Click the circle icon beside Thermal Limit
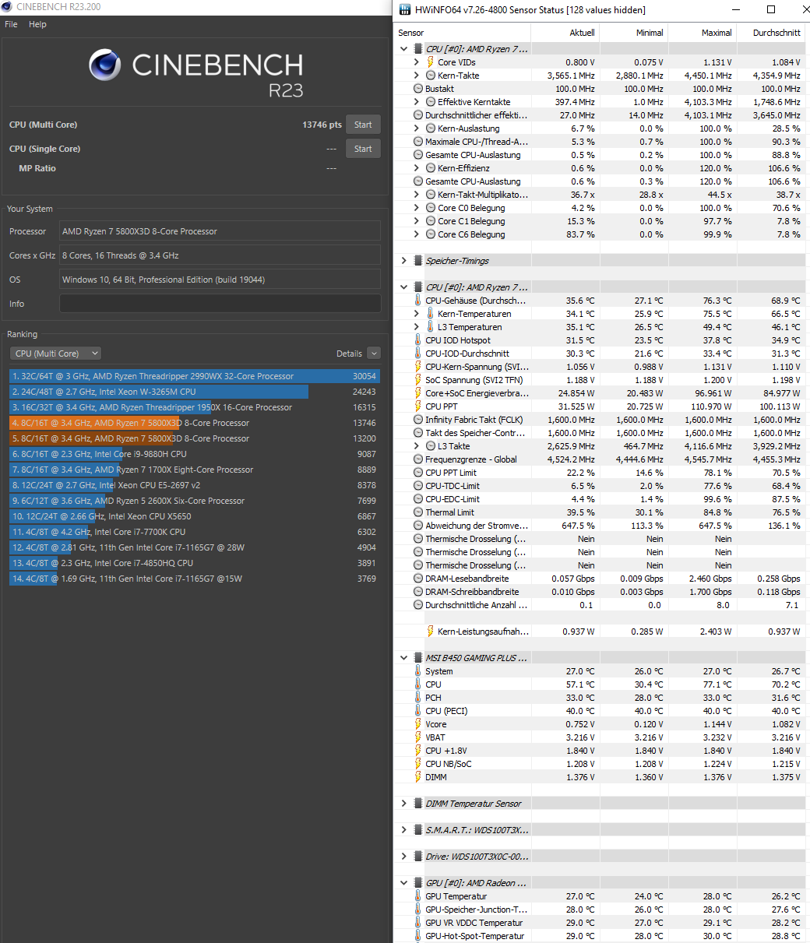 (x=418, y=512)
